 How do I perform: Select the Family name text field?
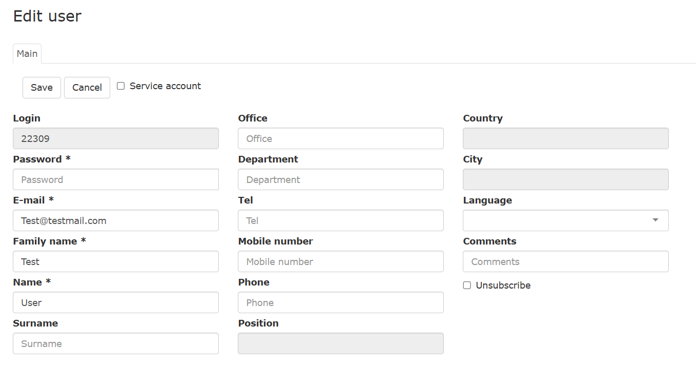115,261
